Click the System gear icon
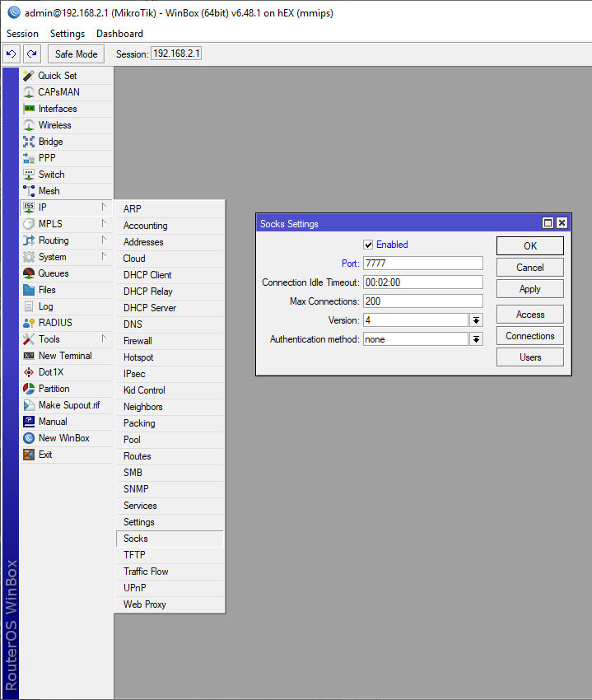Screen dimensions: 592x700 (x=29, y=257)
